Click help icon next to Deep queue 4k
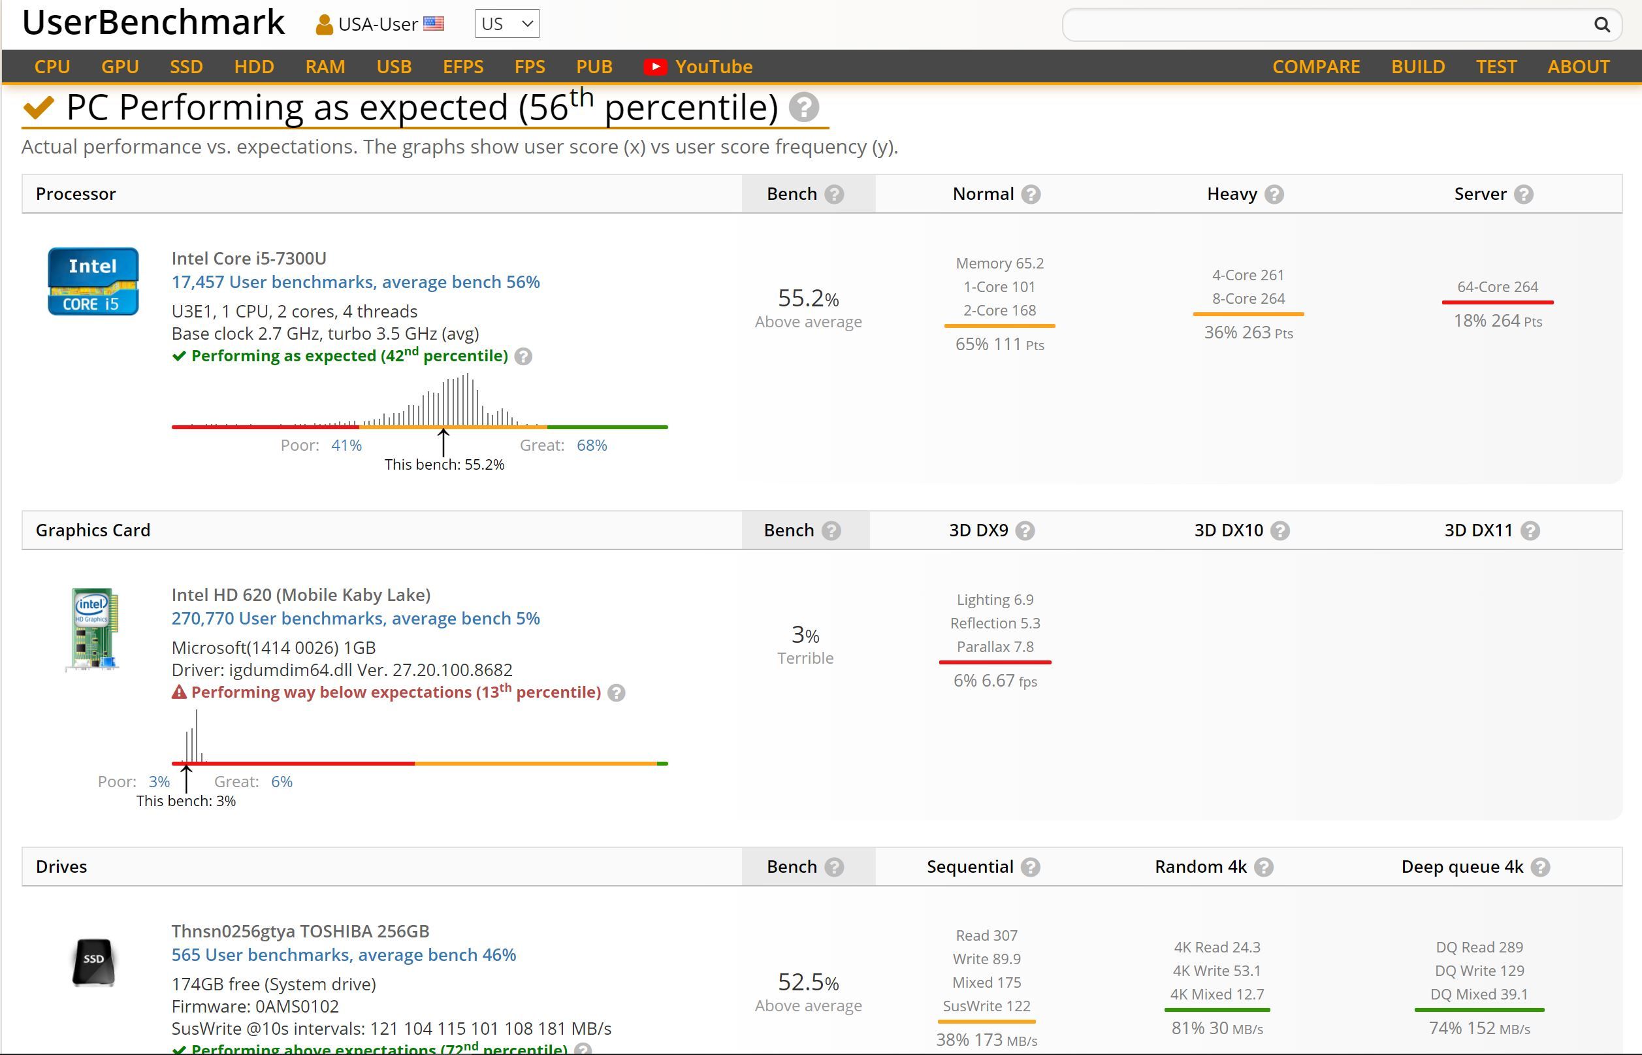Viewport: 1642px width, 1055px height. coord(1541,867)
